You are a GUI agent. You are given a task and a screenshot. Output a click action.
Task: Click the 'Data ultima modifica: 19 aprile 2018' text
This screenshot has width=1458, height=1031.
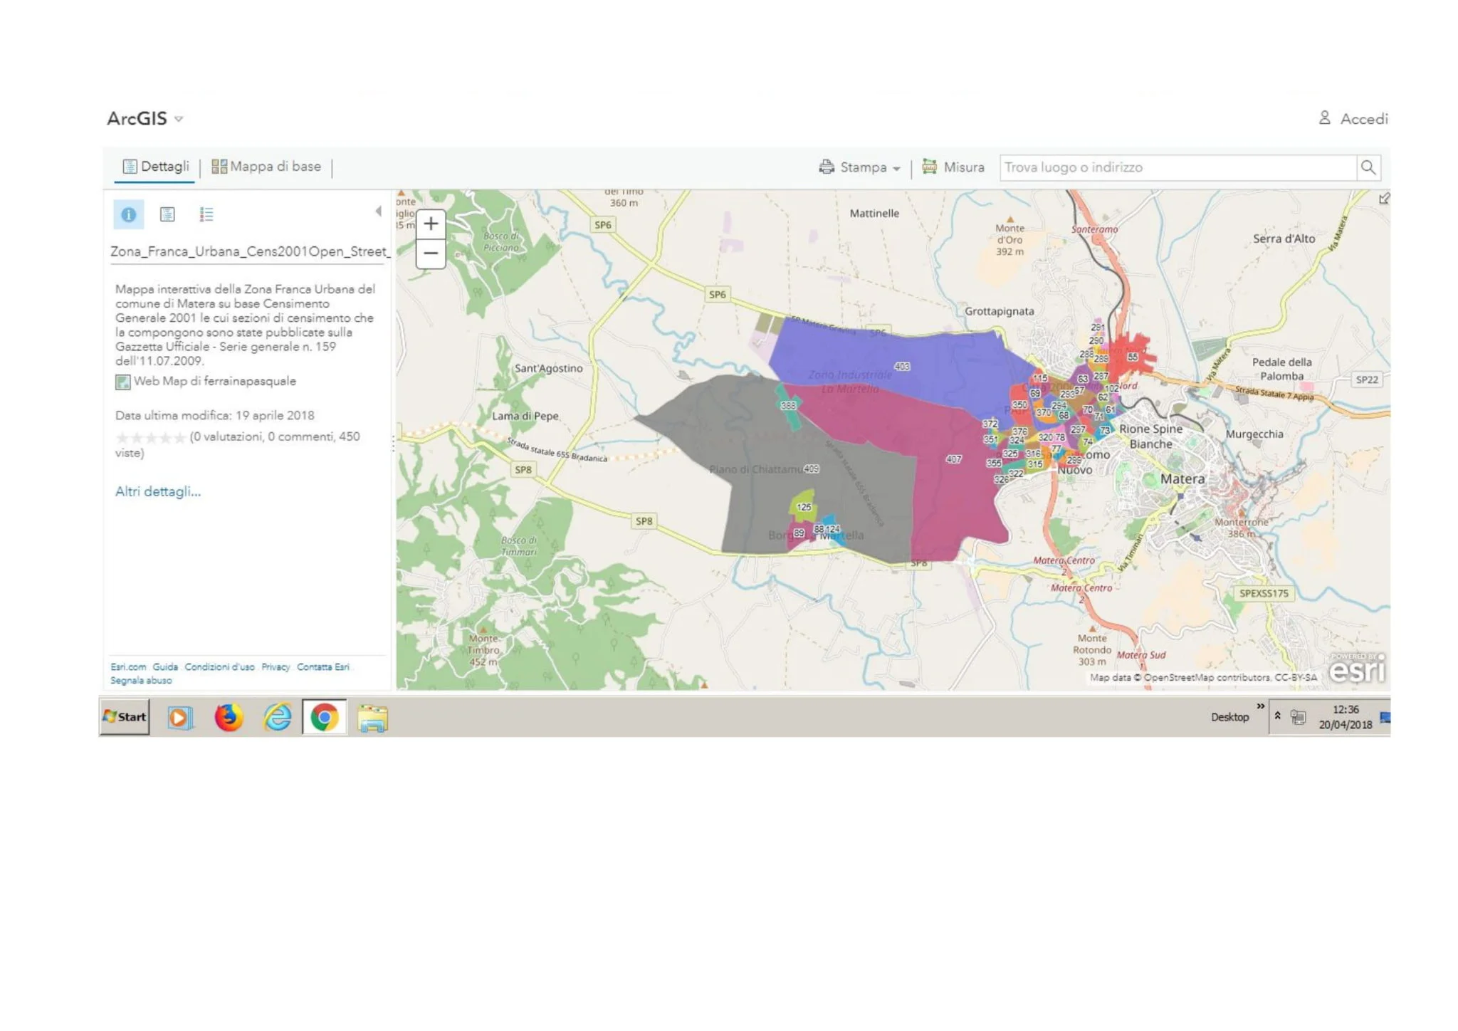tap(215, 415)
